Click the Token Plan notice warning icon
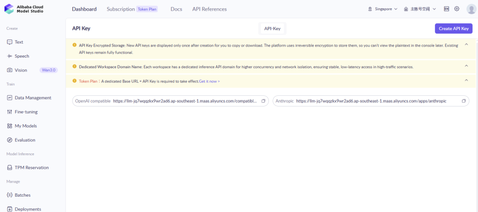Viewport: 478px width, 212px height. click(x=74, y=81)
